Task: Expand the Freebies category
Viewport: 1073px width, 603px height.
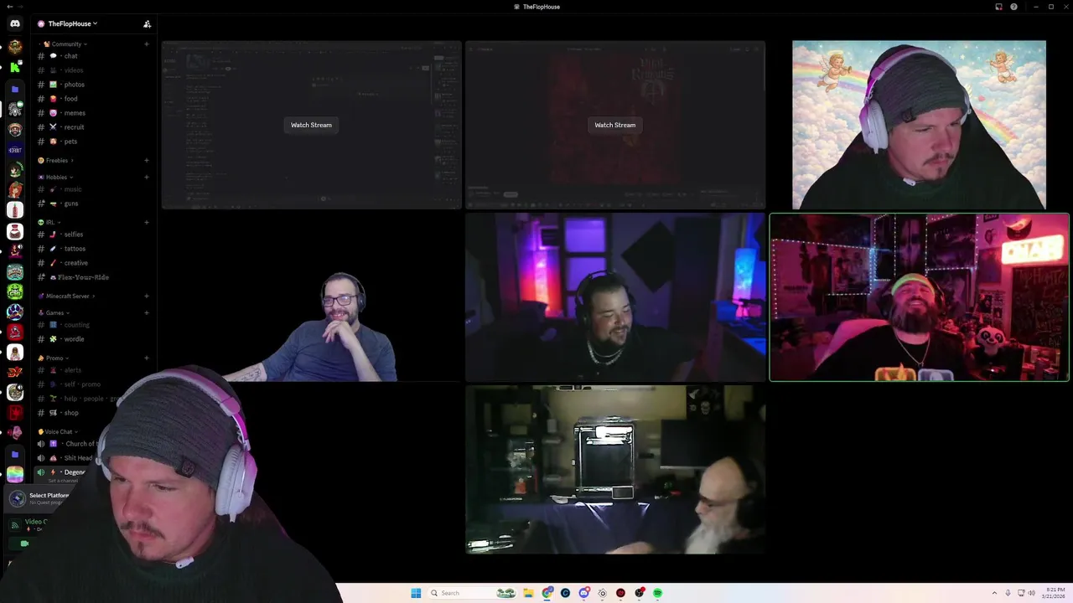Action: point(56,160)
